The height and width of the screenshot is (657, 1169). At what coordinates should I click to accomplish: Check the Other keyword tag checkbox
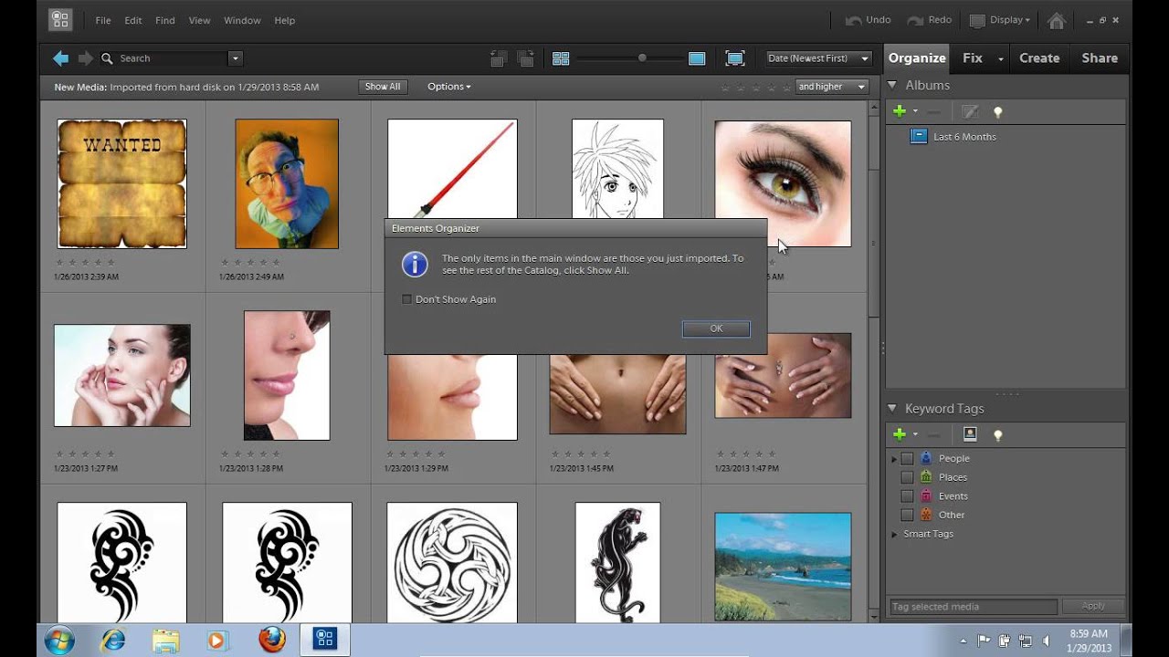tap(907, 515)
